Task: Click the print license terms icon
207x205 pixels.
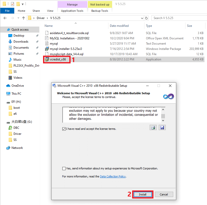Action: [153, 128]
